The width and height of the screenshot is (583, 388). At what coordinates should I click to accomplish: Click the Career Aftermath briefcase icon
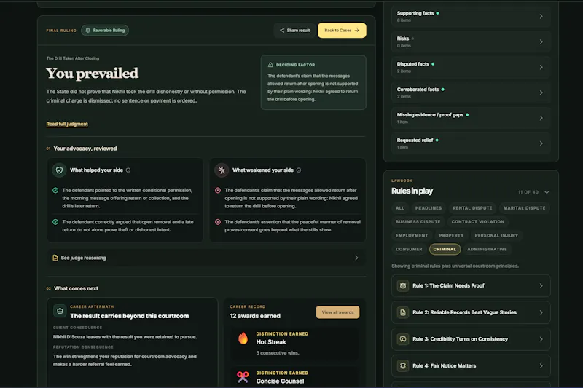tap(60, 311)
